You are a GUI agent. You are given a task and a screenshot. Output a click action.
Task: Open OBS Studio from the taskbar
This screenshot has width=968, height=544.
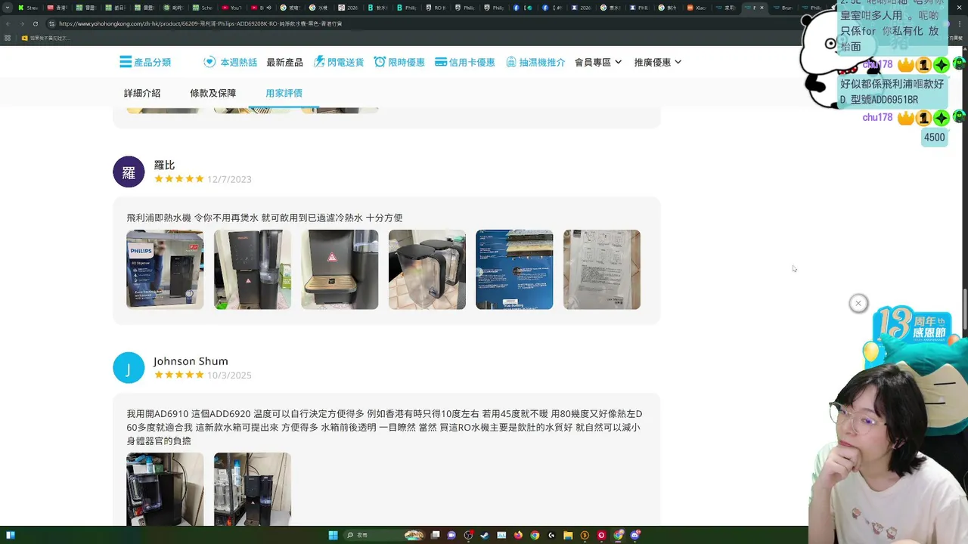(468, 536)
